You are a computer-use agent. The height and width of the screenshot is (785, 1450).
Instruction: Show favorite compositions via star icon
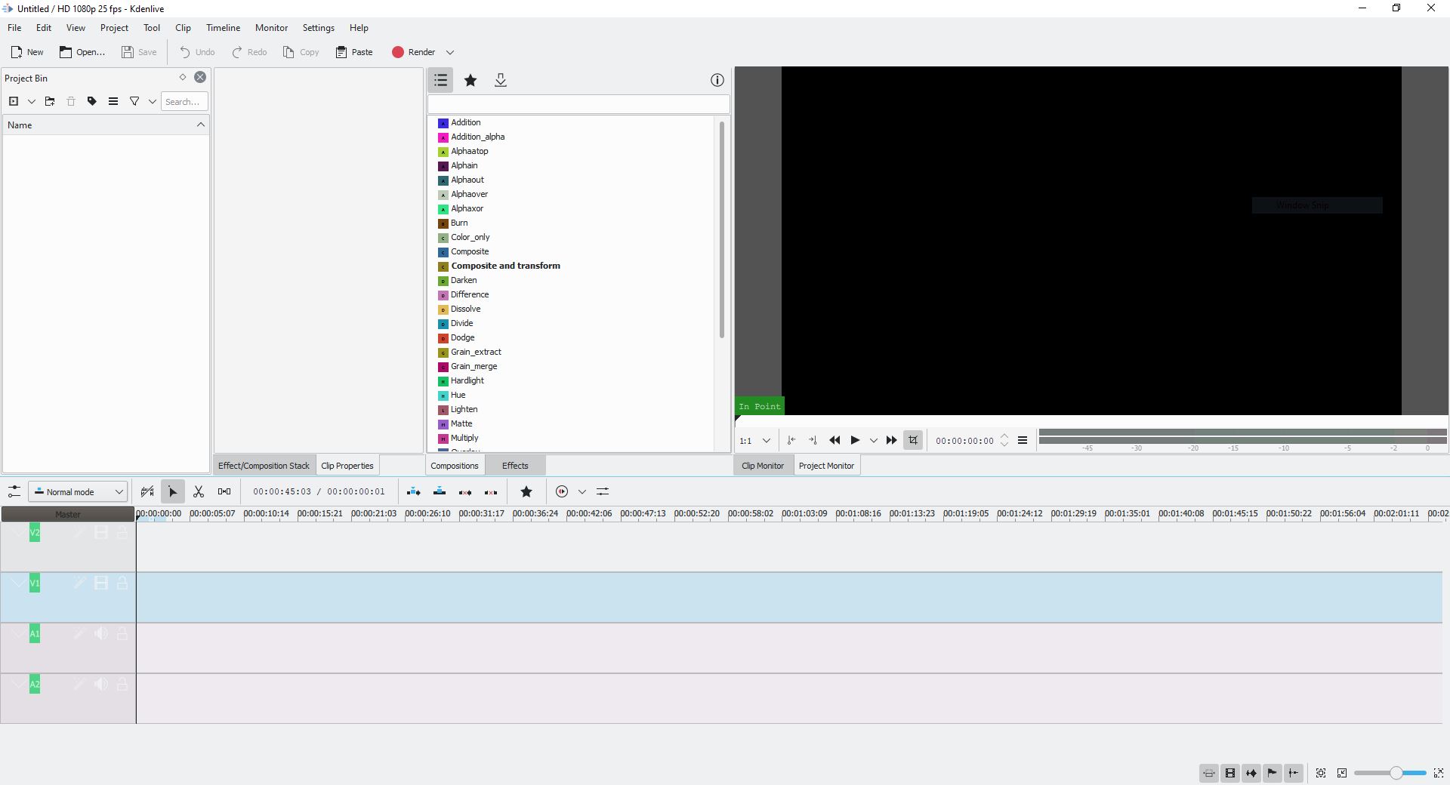470,80
